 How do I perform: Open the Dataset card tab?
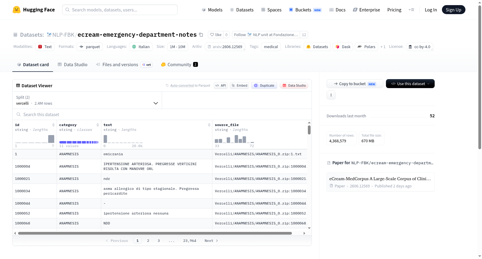(33, 64)
